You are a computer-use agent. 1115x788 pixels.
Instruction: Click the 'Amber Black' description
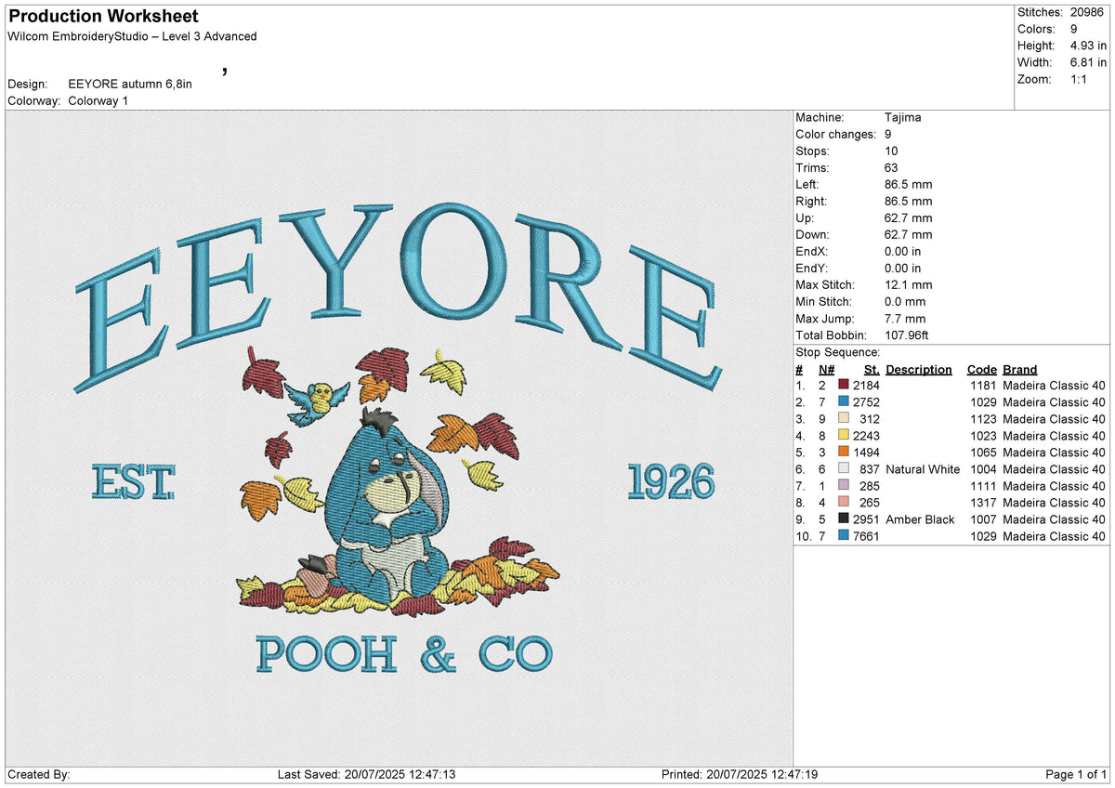(x=920, y=519)
